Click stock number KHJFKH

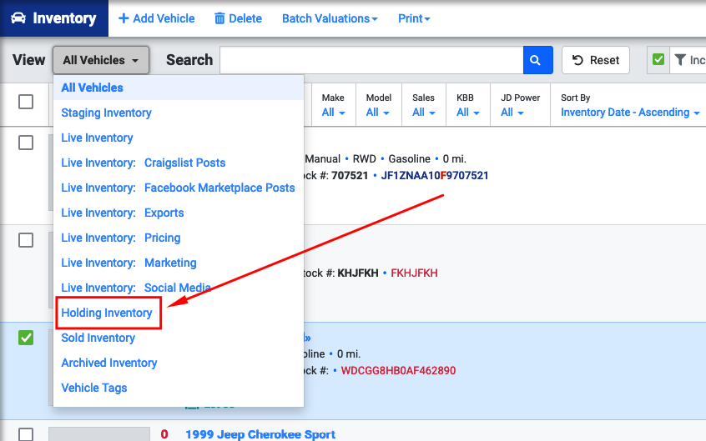pos(358,273)
